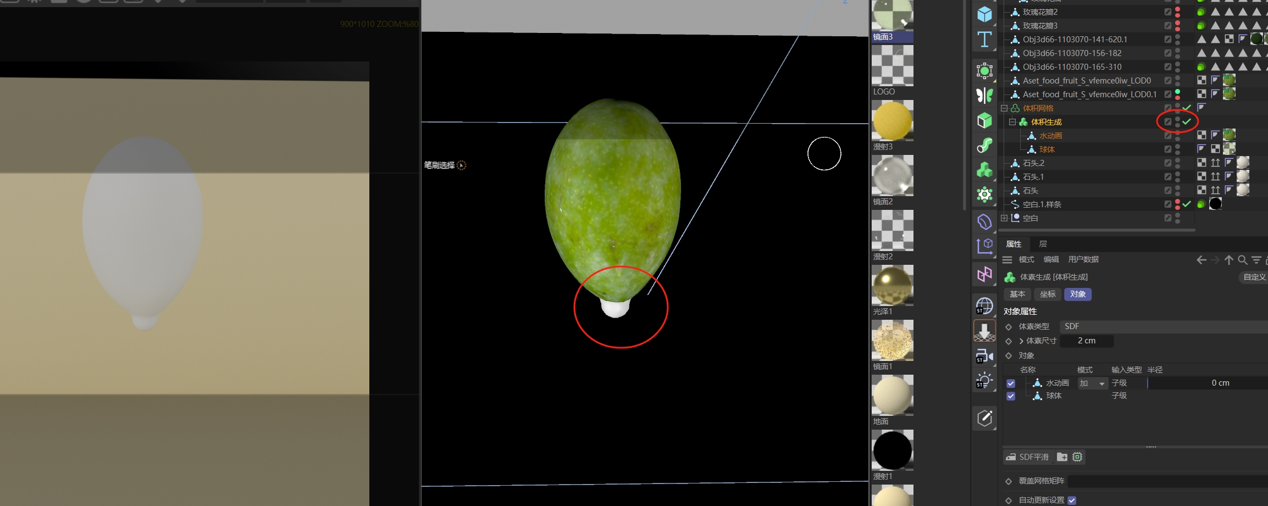Image resolution: width=1268 pixels, height=506 pixels.
Task: Toggle the green checkmark on 体积网格
Action: point(1187,108)
